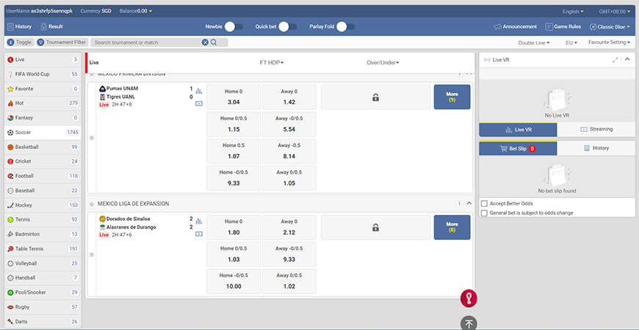Click the FIFA World Cup floating badge
This screenshot has width=639, height=330.
click(x=469, y=298)
